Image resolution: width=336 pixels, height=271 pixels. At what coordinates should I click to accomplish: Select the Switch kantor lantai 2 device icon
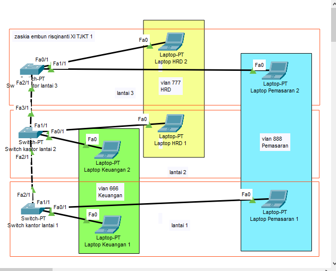coord(30,133)
